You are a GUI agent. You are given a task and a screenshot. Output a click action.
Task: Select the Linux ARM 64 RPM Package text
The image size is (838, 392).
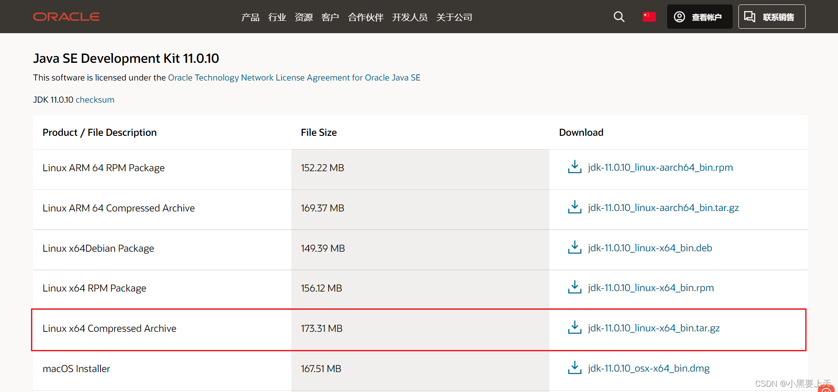click(104, 168)
